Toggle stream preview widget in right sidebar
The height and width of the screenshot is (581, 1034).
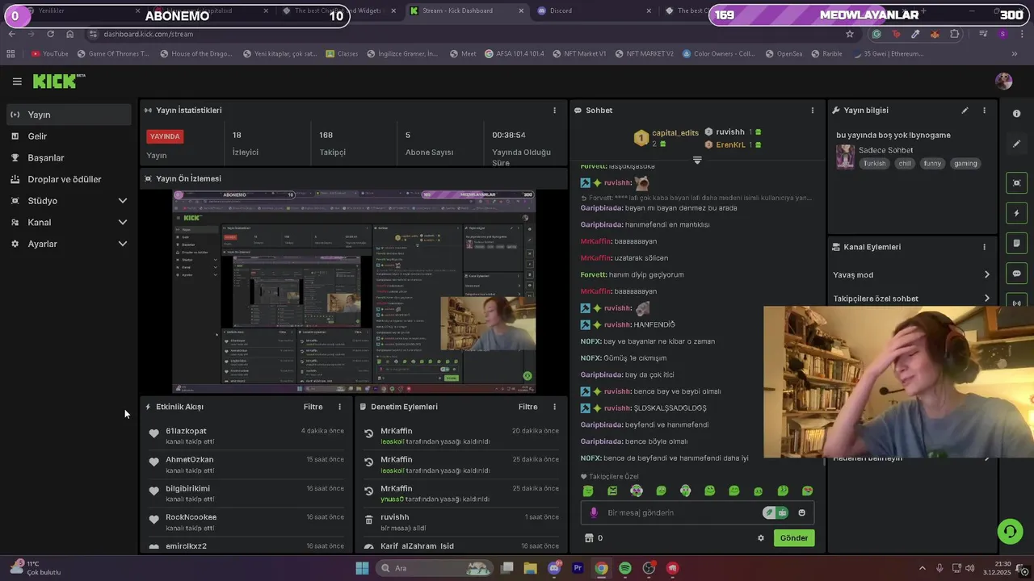coord(1017,182)
